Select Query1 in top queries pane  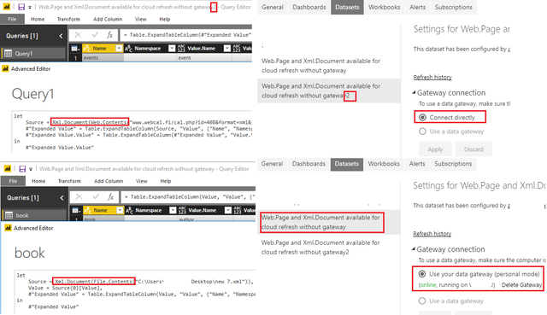coord(33,53)
